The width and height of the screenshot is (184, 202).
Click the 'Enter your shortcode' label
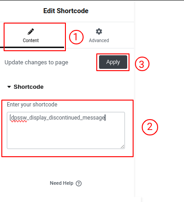[32, 105]
